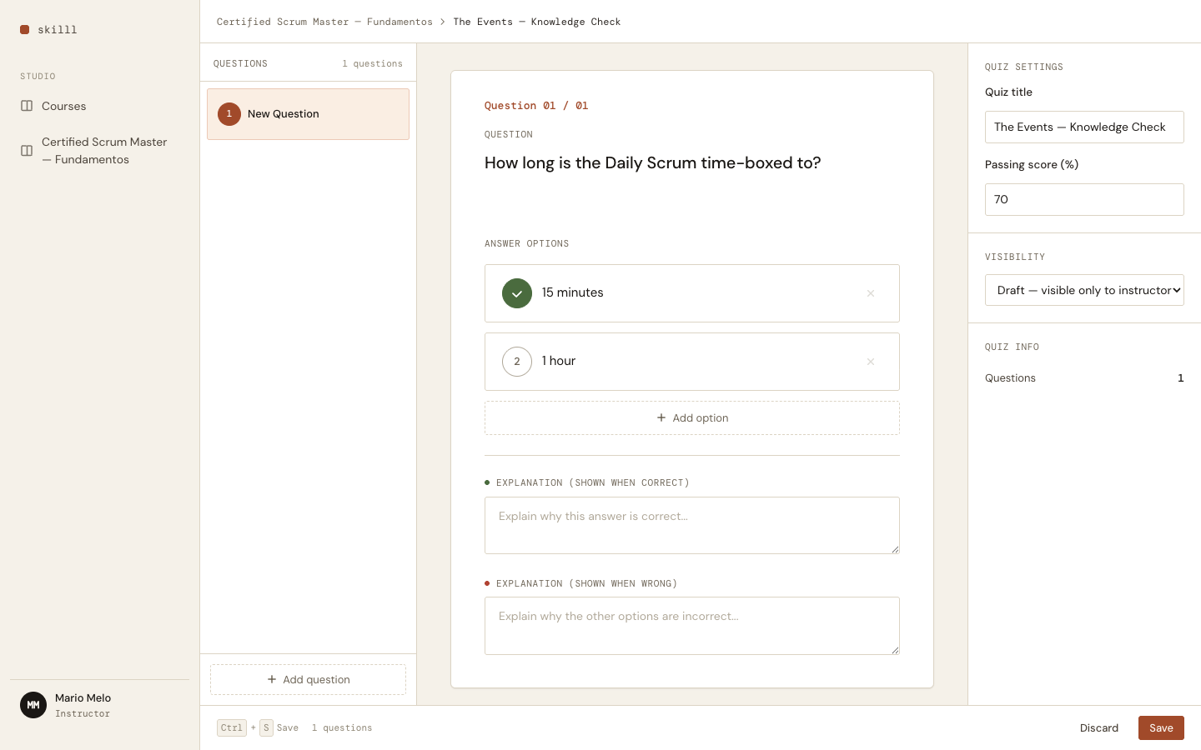Click the wrong explanation resize handle
1201x750 pixels.
[895, 650]
